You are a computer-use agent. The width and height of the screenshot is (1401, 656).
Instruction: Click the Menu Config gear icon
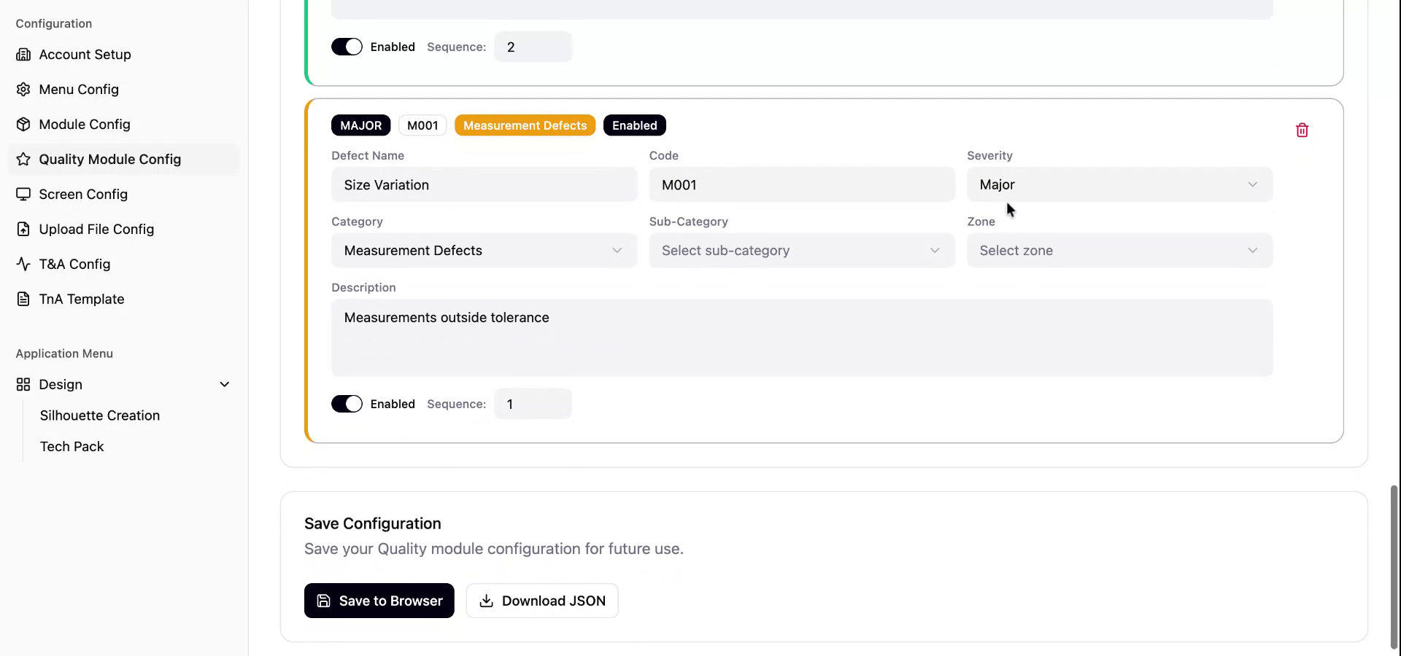(x=23, y=90)
